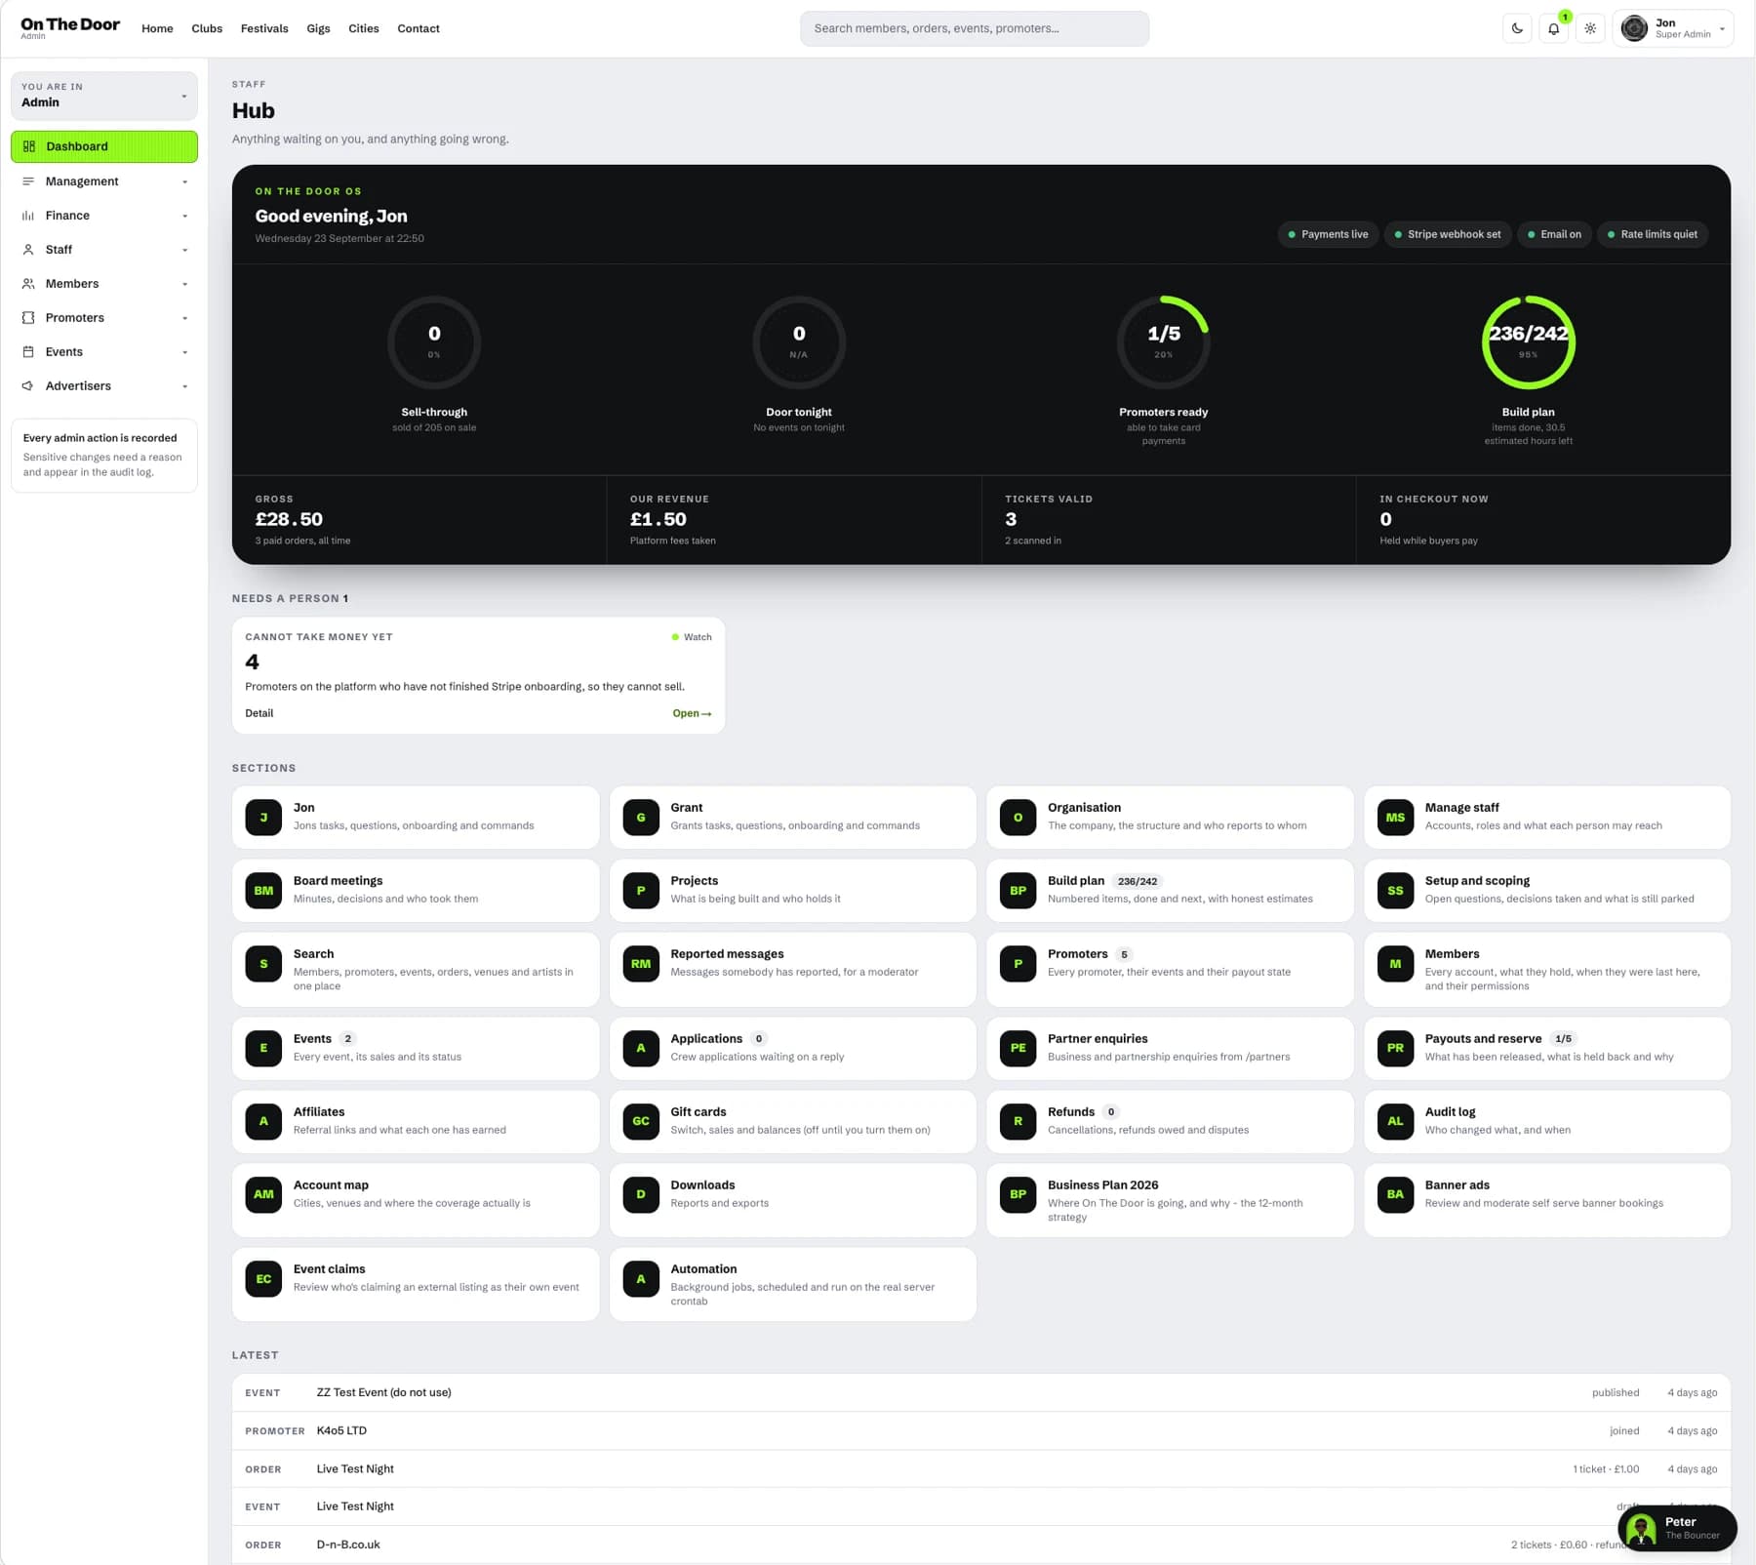Open the Business Plan 2026 section card
Image resolution: width=1756 pixels, height=1565 pixels.
point(1170,1200)
